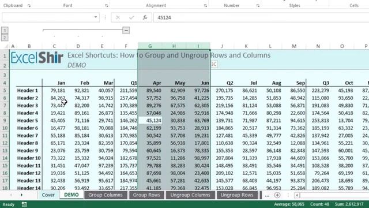
Task: Click the Q1 heading cell
Action: 126,83
